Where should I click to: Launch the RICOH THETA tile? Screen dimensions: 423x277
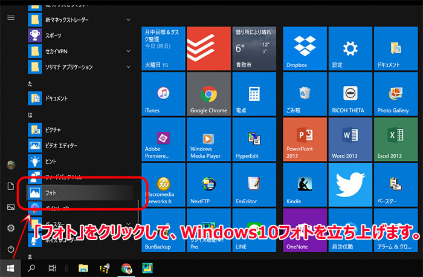(x=350, y=94)
